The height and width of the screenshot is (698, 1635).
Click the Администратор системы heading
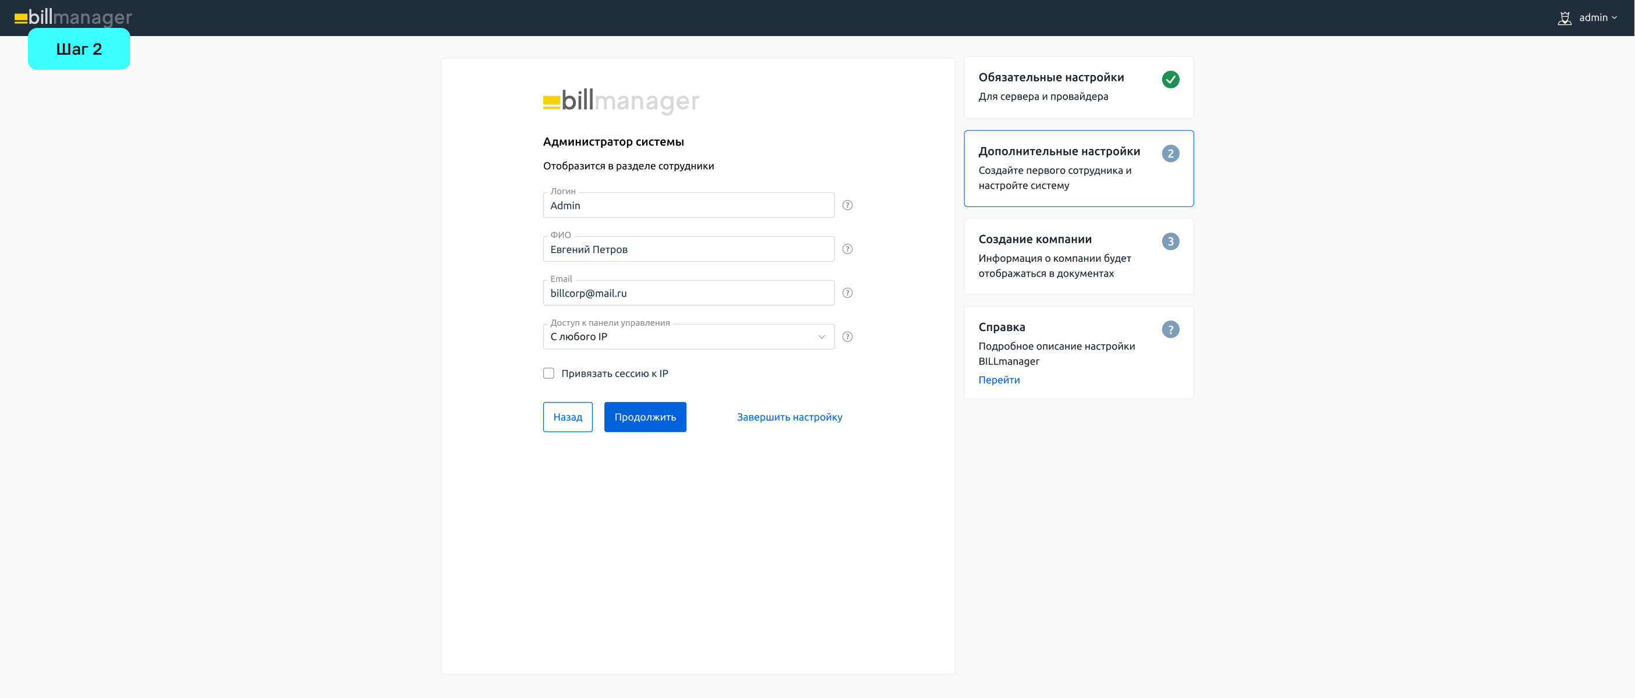click(613, 141)
